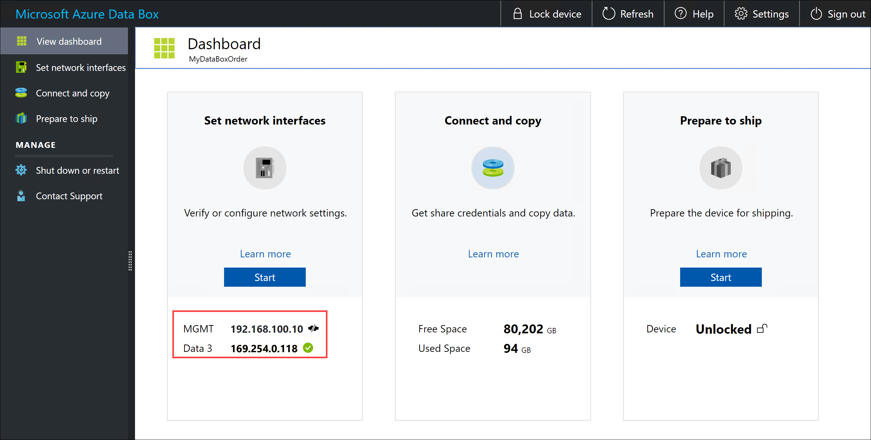Screen dimensions: 871x440
Task: Select Prepare to ship menu item
Action: [67, 118]
